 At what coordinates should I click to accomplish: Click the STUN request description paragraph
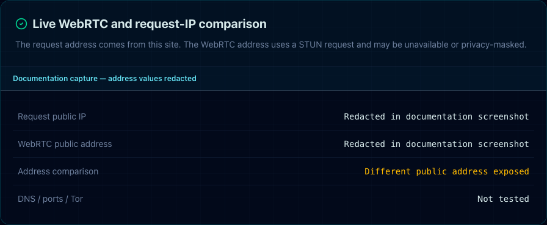[270, 45]
